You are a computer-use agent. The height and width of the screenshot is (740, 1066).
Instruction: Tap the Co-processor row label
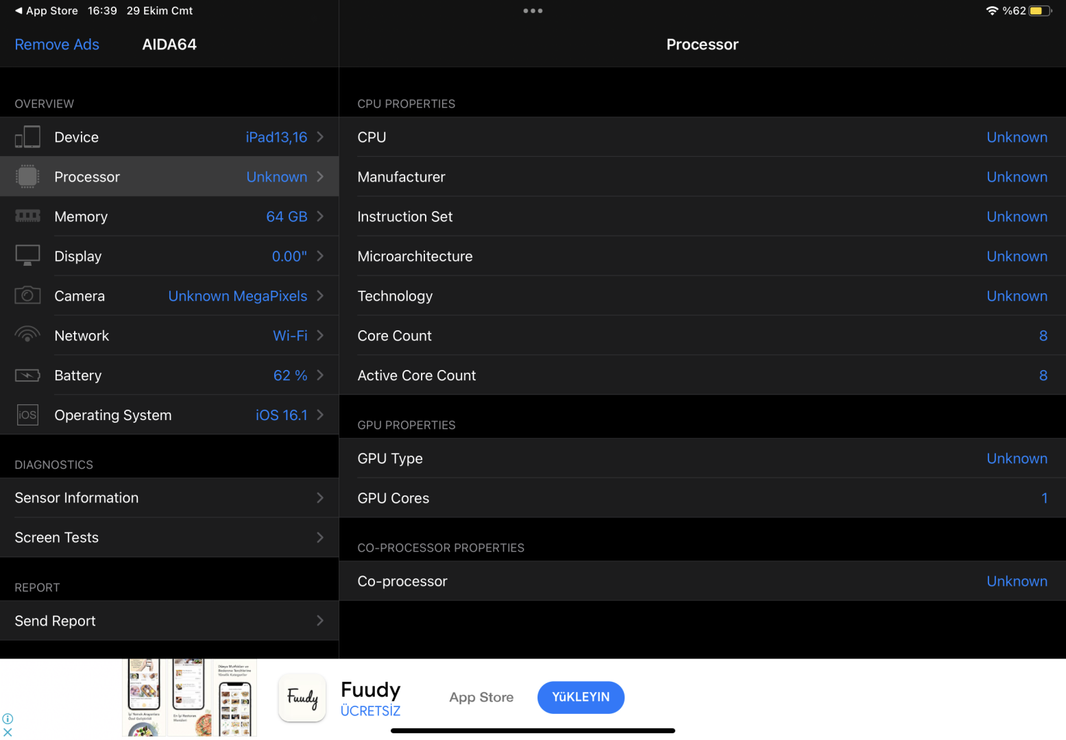[402, 581]
